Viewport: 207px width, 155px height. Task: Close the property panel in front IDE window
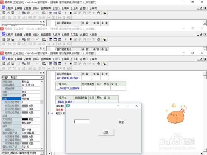43,72
